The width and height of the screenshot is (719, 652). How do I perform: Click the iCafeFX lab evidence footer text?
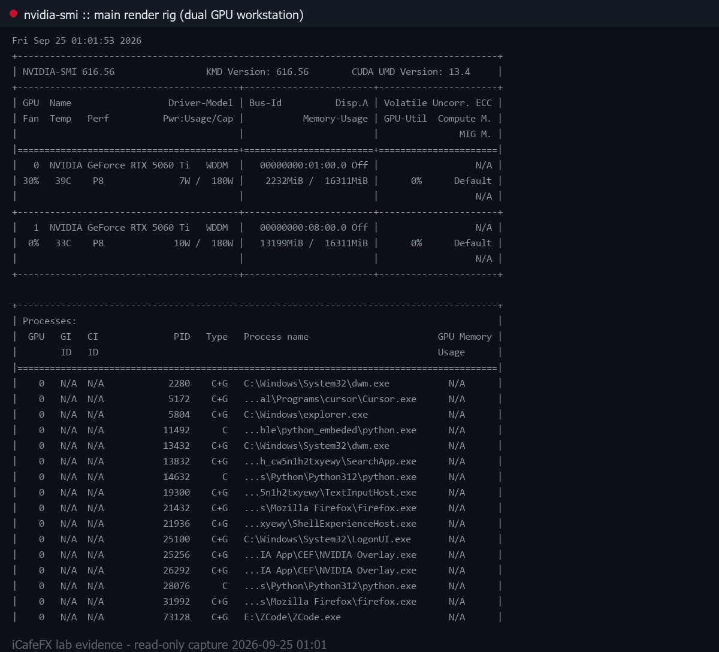coord(170,645)
